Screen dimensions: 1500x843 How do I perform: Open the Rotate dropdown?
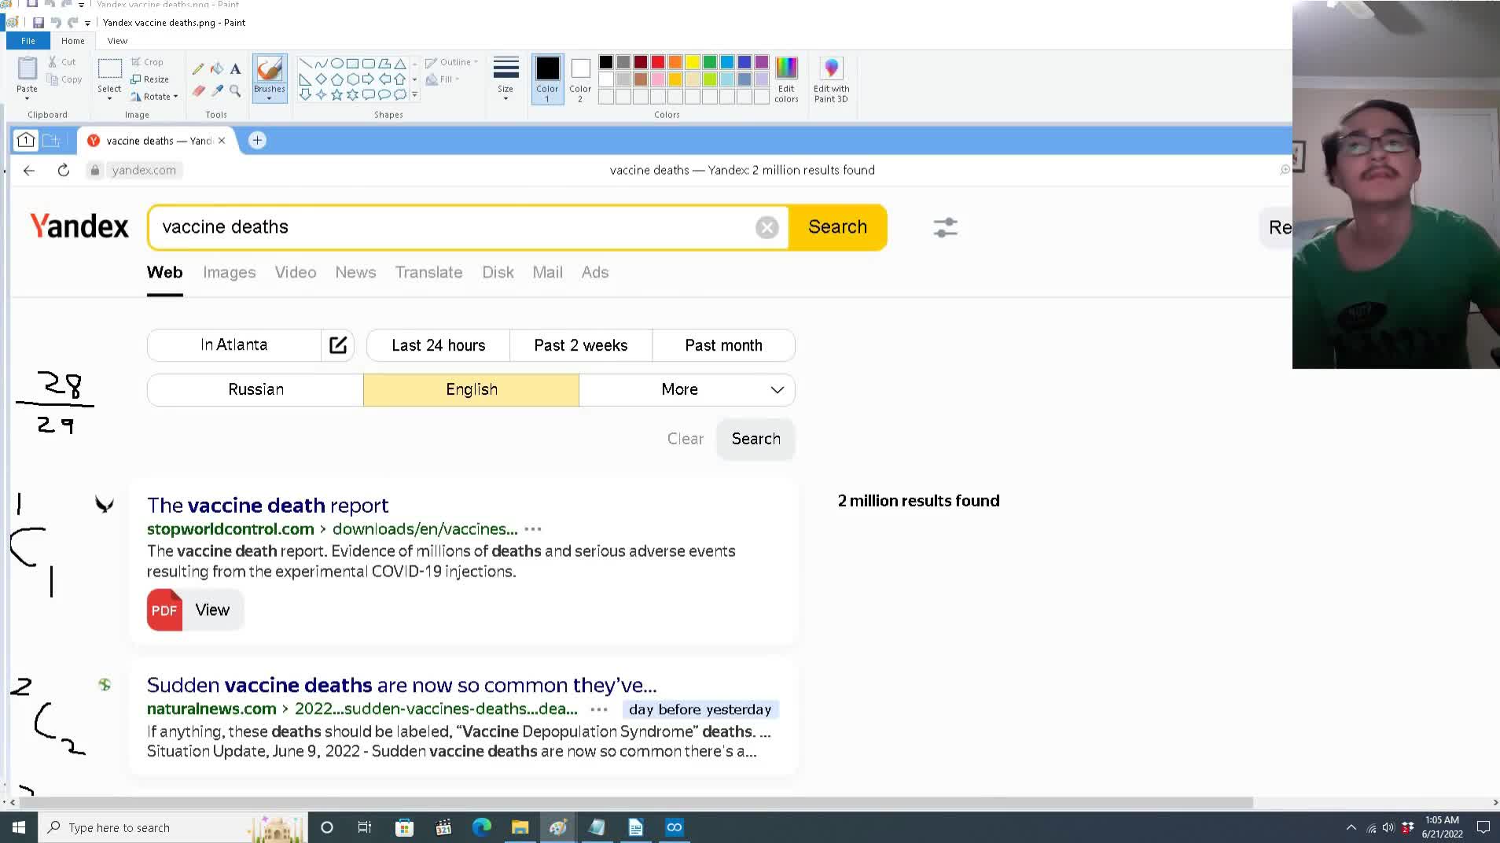154,97
